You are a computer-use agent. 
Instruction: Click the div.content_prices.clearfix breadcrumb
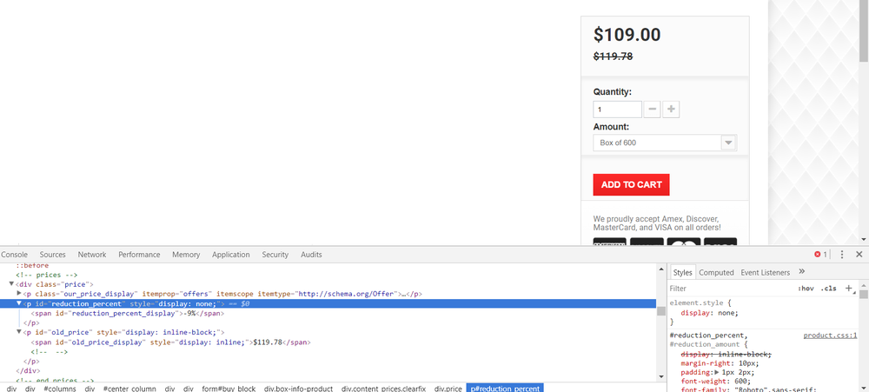[383, 389]
